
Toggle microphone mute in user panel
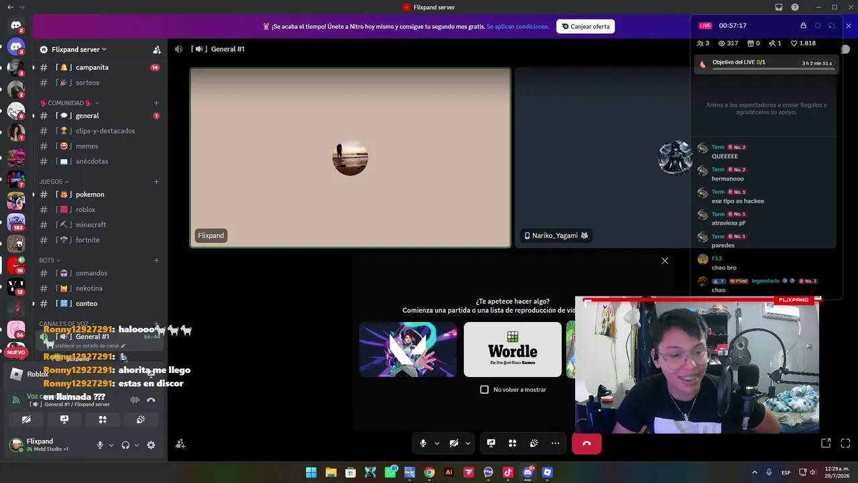click(100, 445)
